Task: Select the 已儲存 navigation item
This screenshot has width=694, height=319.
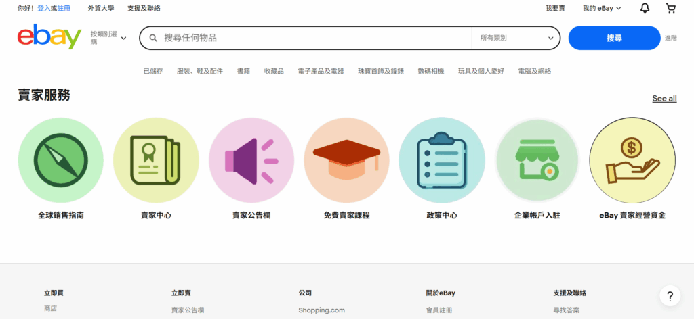Action: (x=153, y=71)
